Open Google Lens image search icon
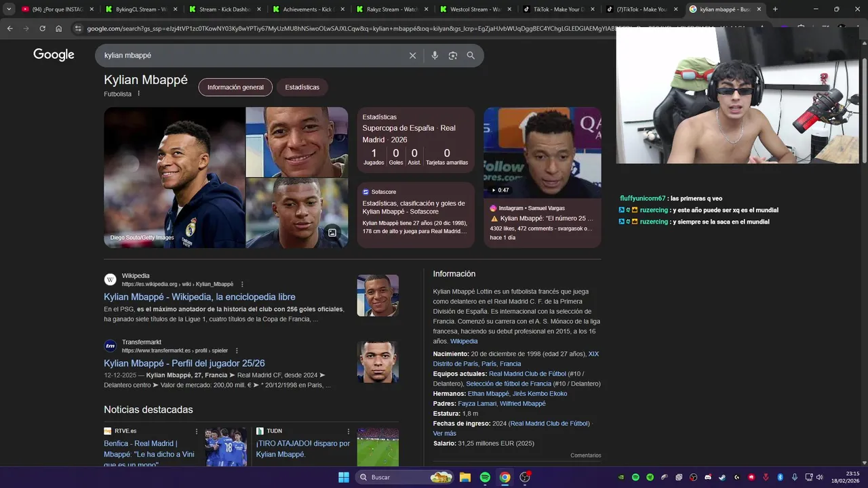868x488 pixels. 453,56
